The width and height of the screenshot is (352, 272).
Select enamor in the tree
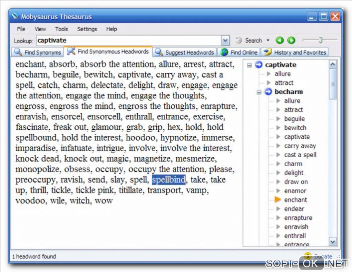coord(295,191)
